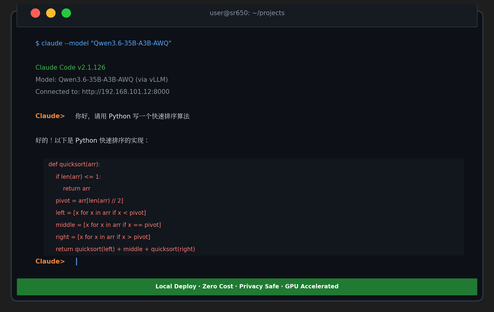Close the terminal with the red button

click(35, 13)
